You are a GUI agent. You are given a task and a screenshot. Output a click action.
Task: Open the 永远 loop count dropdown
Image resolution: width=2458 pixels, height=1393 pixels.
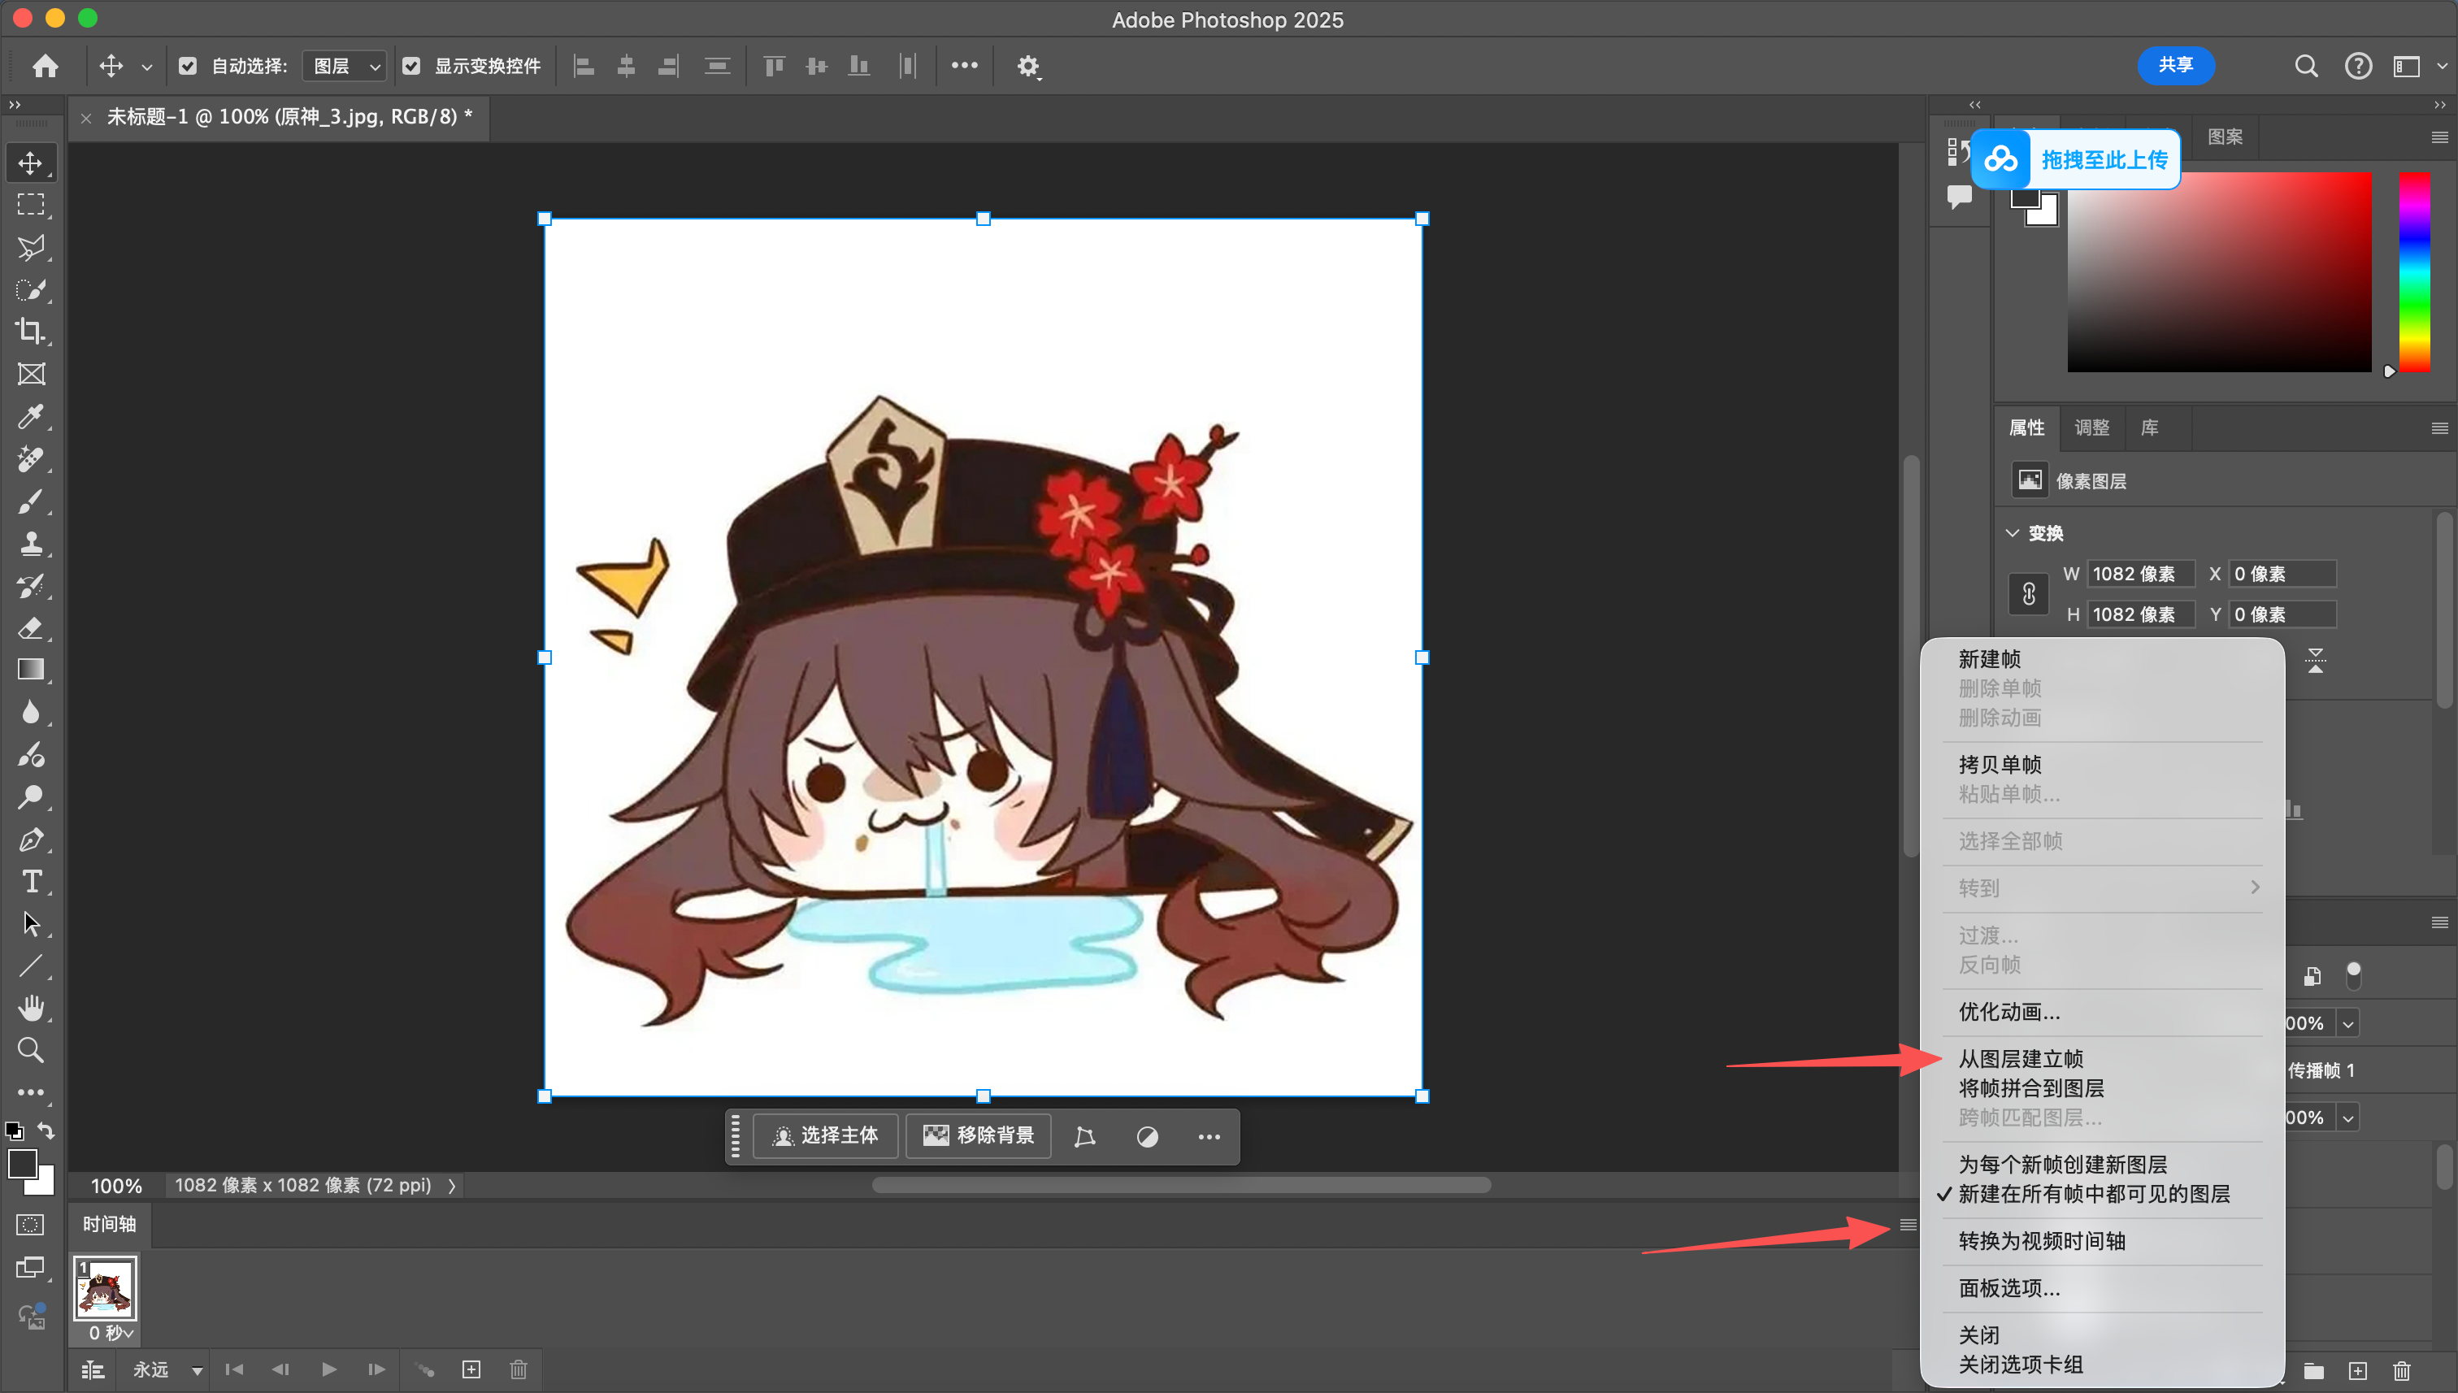167,1370
